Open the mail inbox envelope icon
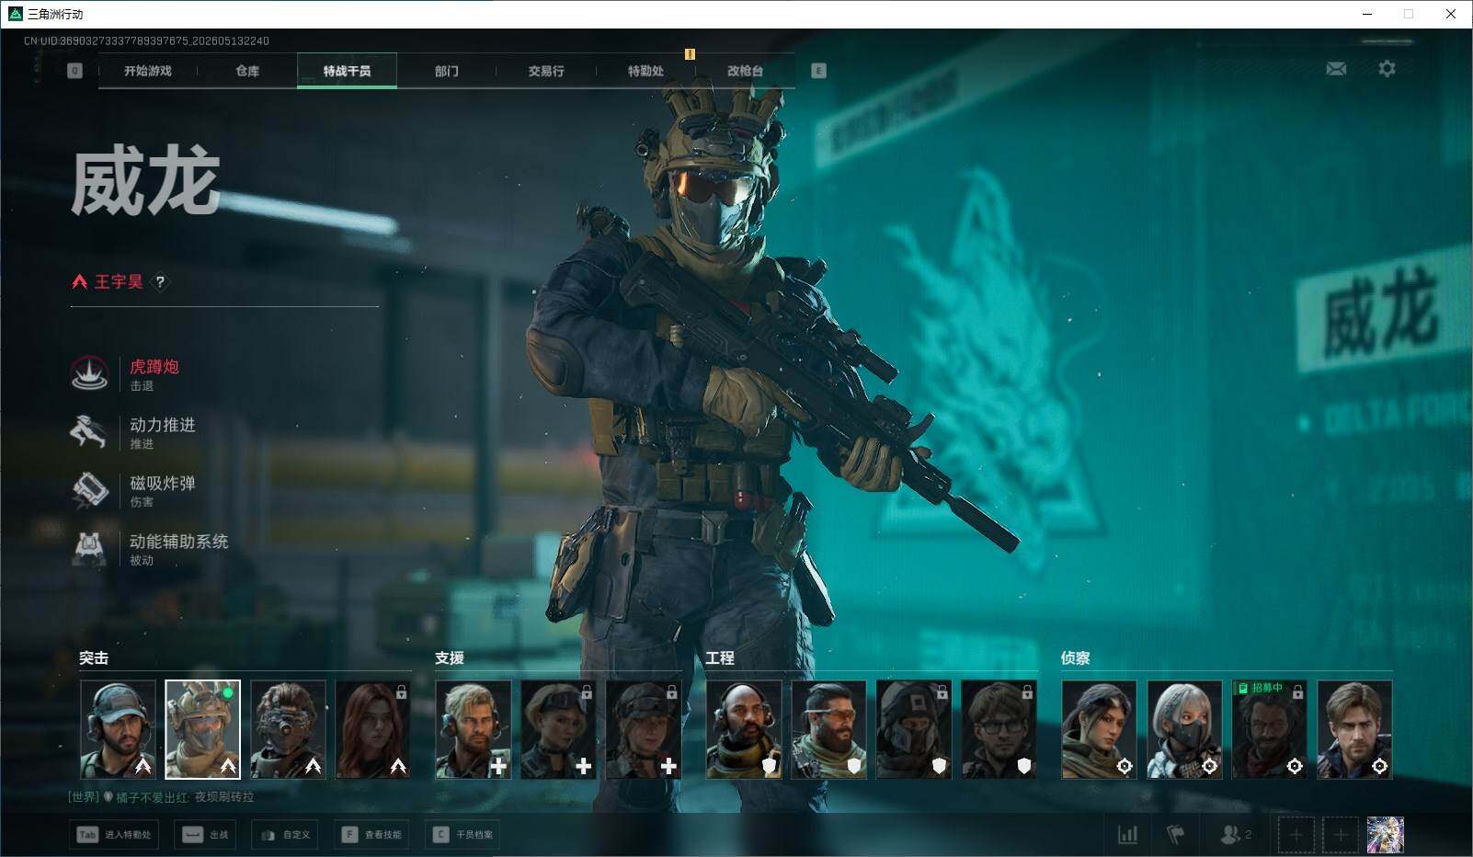1473x857 pixels. pyautogui.click(x=1336, y=69)
